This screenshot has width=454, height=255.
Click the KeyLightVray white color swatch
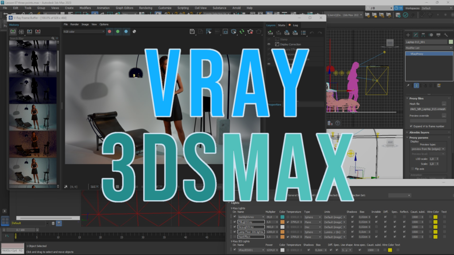point(282,227)
